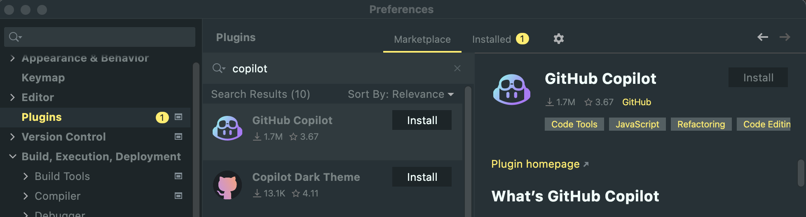This screenshot has height=217, width=806.
Task: Select the Copilot Dark Theme icon
Action: coord(227,185)
